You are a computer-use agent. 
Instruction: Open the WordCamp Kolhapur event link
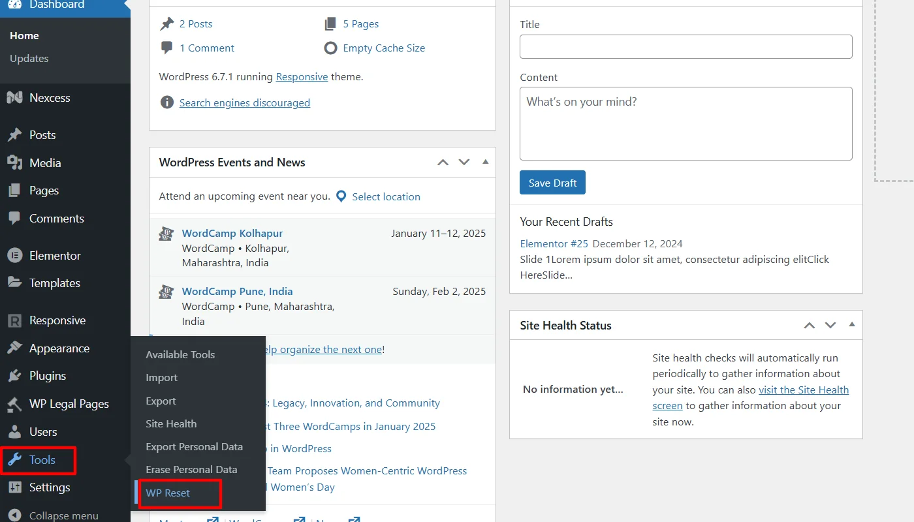232,234
